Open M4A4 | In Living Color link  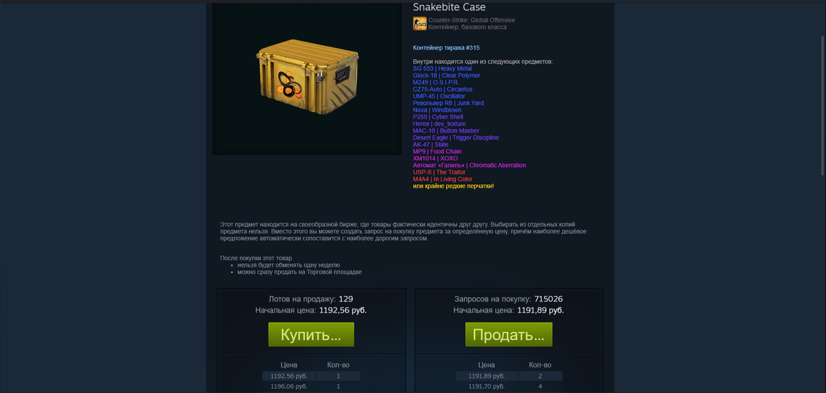tap(443, 179)
